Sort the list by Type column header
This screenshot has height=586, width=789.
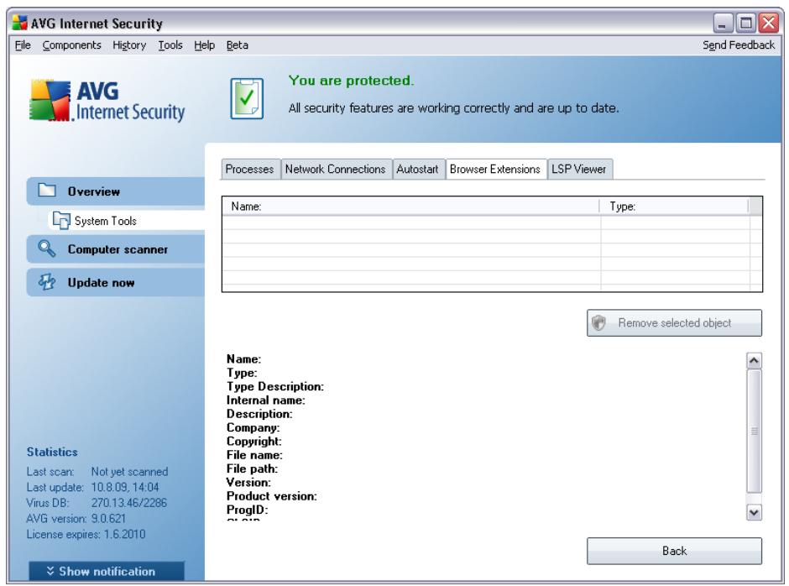coord(674,207)
